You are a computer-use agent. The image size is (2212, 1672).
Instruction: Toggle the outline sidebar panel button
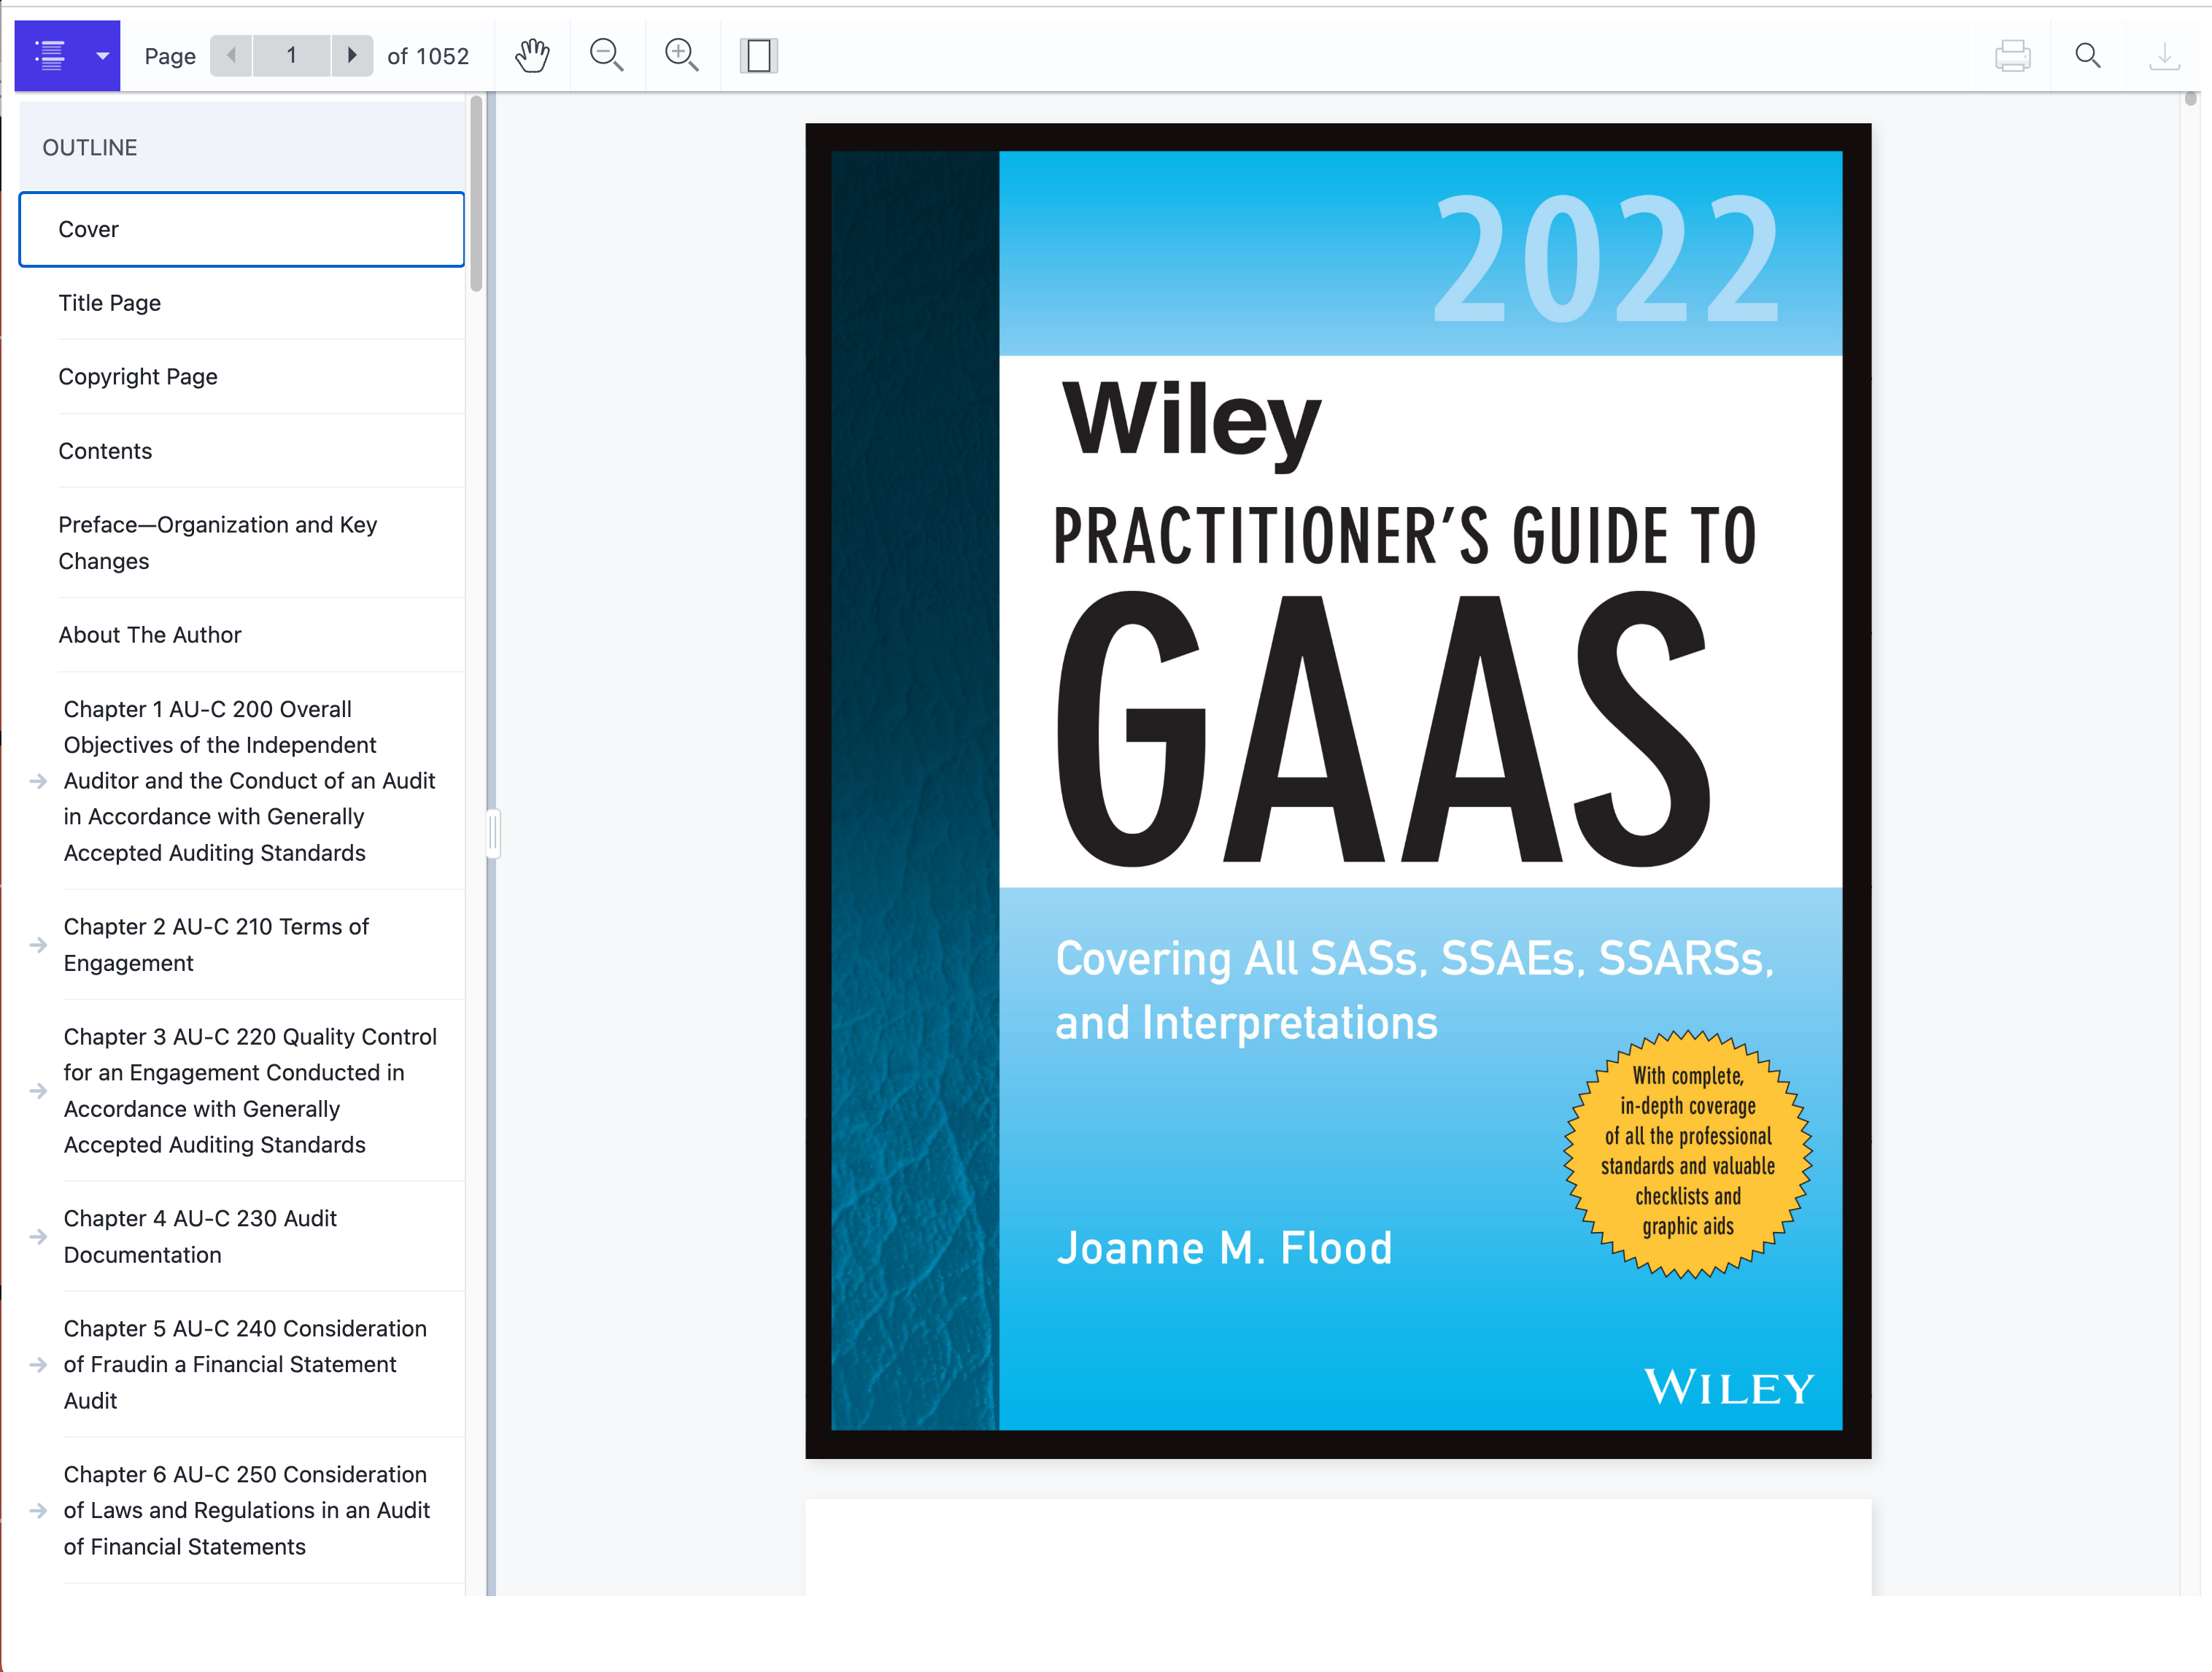pyautogui.click(x=50, y=56)
